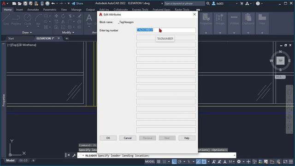This screenshot has width=295, height=166.
Task: Switch to the Annotate ribbon tab
Action: (33, 9)
